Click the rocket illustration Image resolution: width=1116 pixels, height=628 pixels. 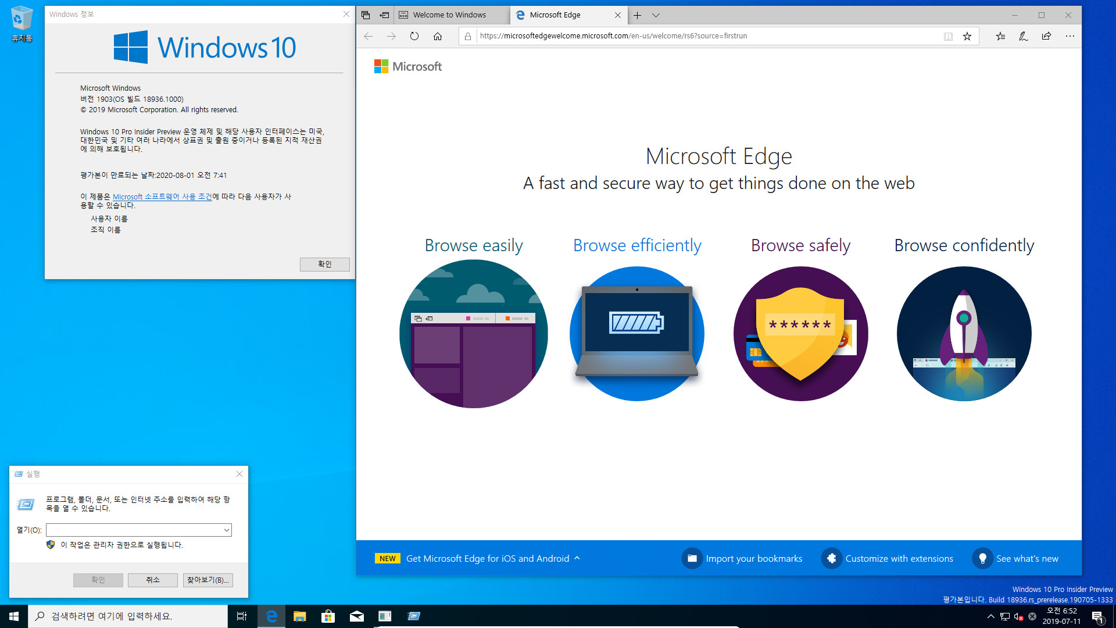click(x=964, y=334)
